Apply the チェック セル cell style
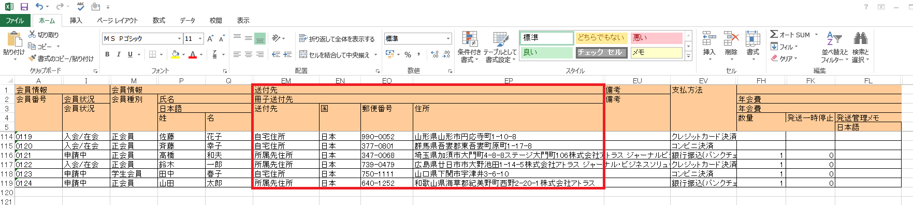The image size is (913, 205). [602, 52]
